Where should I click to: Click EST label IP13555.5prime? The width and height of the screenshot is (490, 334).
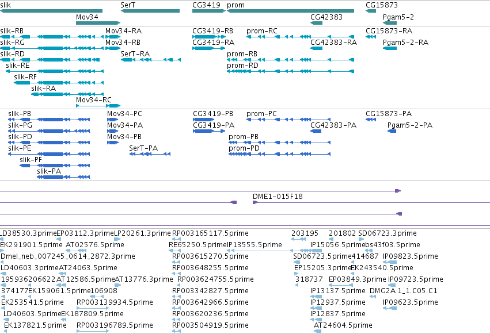pos(254,245)
